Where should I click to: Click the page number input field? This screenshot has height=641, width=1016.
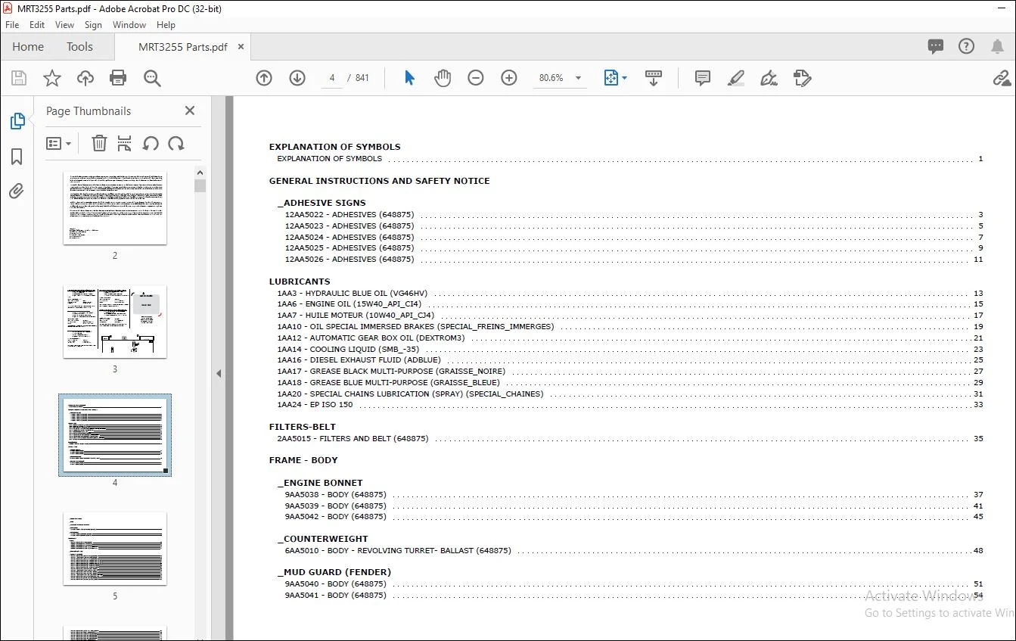click(x=333, y=78)
